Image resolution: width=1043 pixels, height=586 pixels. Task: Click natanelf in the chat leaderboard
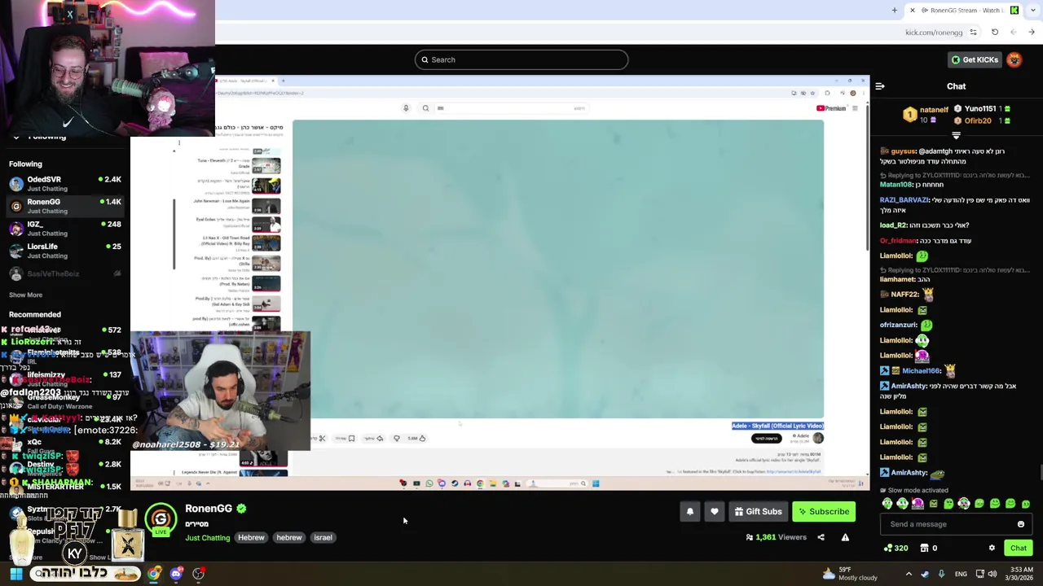[x=934, y=110]
